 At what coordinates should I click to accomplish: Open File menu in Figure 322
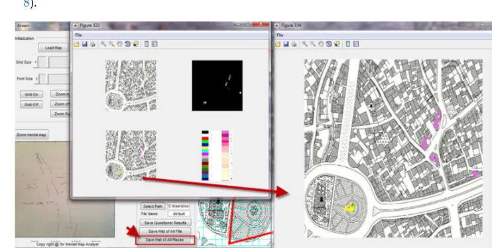[x=78, y=35]
